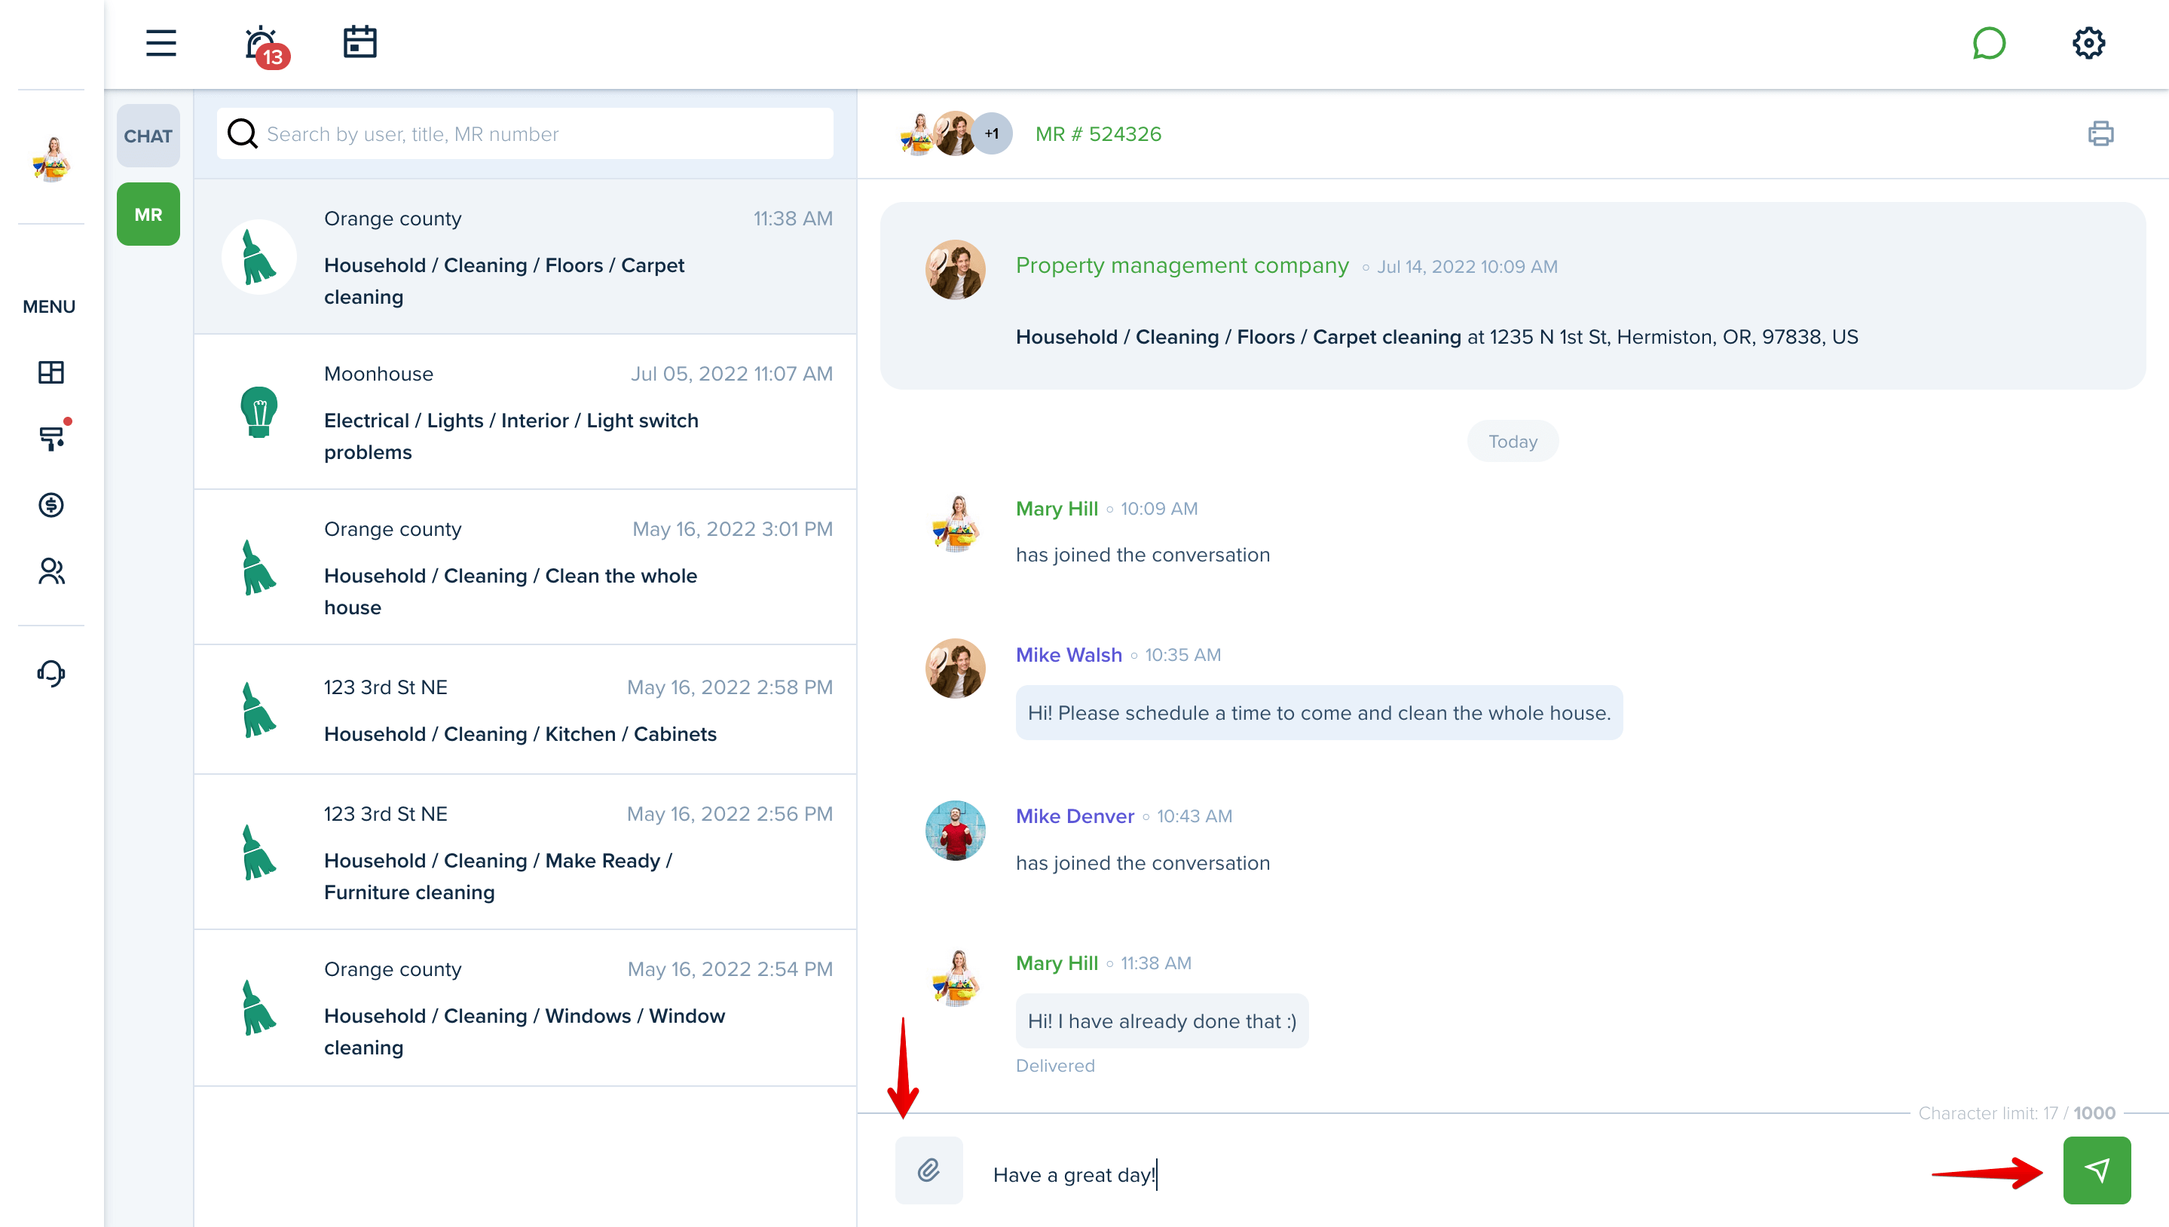Click the print conversation icon
Viewport: 2169px width, 1227px height.
[x=2100, y=133]
